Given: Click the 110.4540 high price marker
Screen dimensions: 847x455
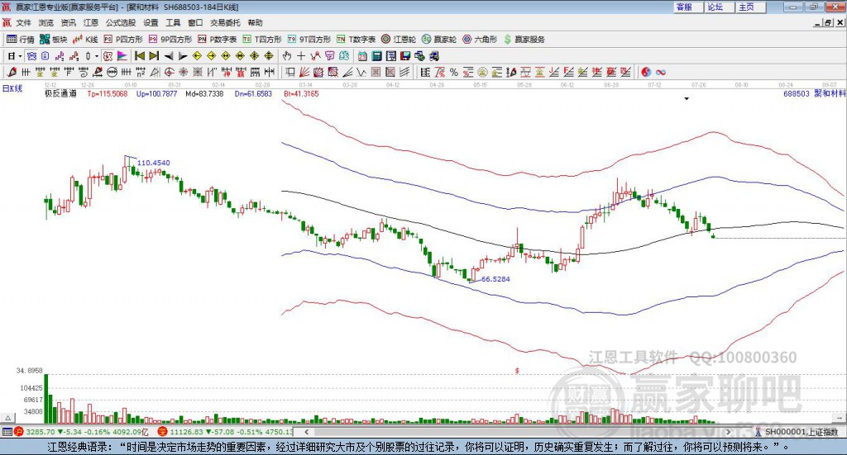Looking at the screenshot, I should 153,163.
